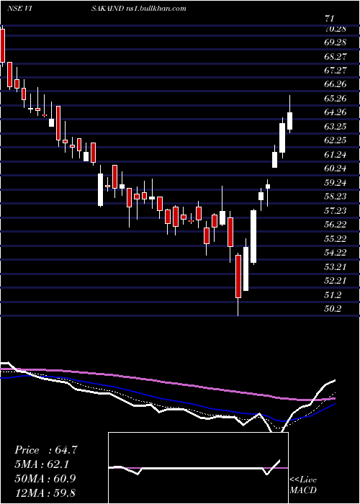Click the 63.25 price axis label
Viewport: 360px width, 504px height.
(x=336, y=126)
